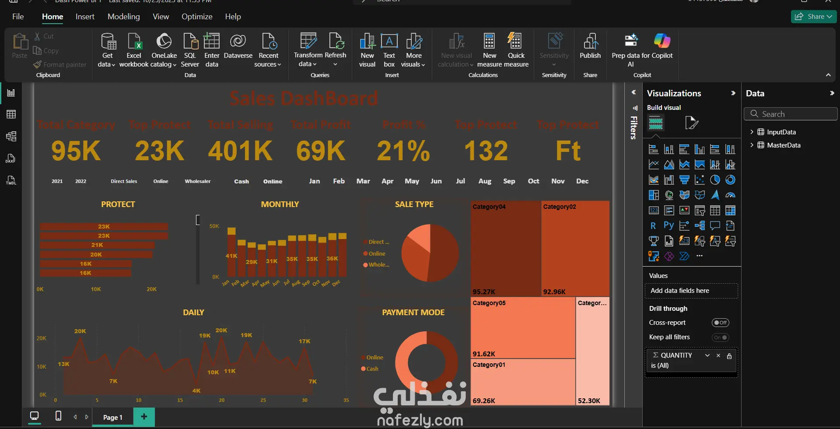
Task: Expand the Filters pane
Action: [x=633, y=92]
